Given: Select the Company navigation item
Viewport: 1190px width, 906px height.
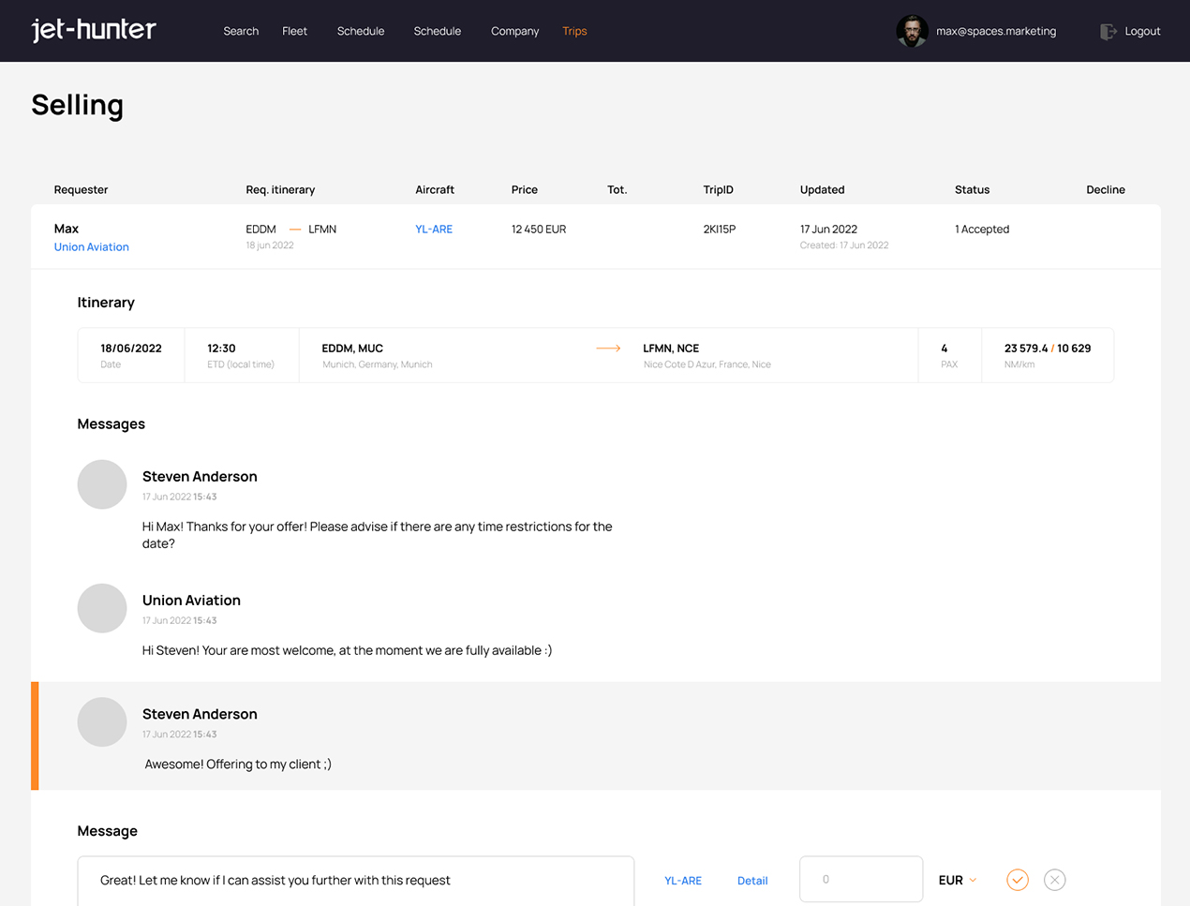Looking at the screenshot, I should [514, 31].
